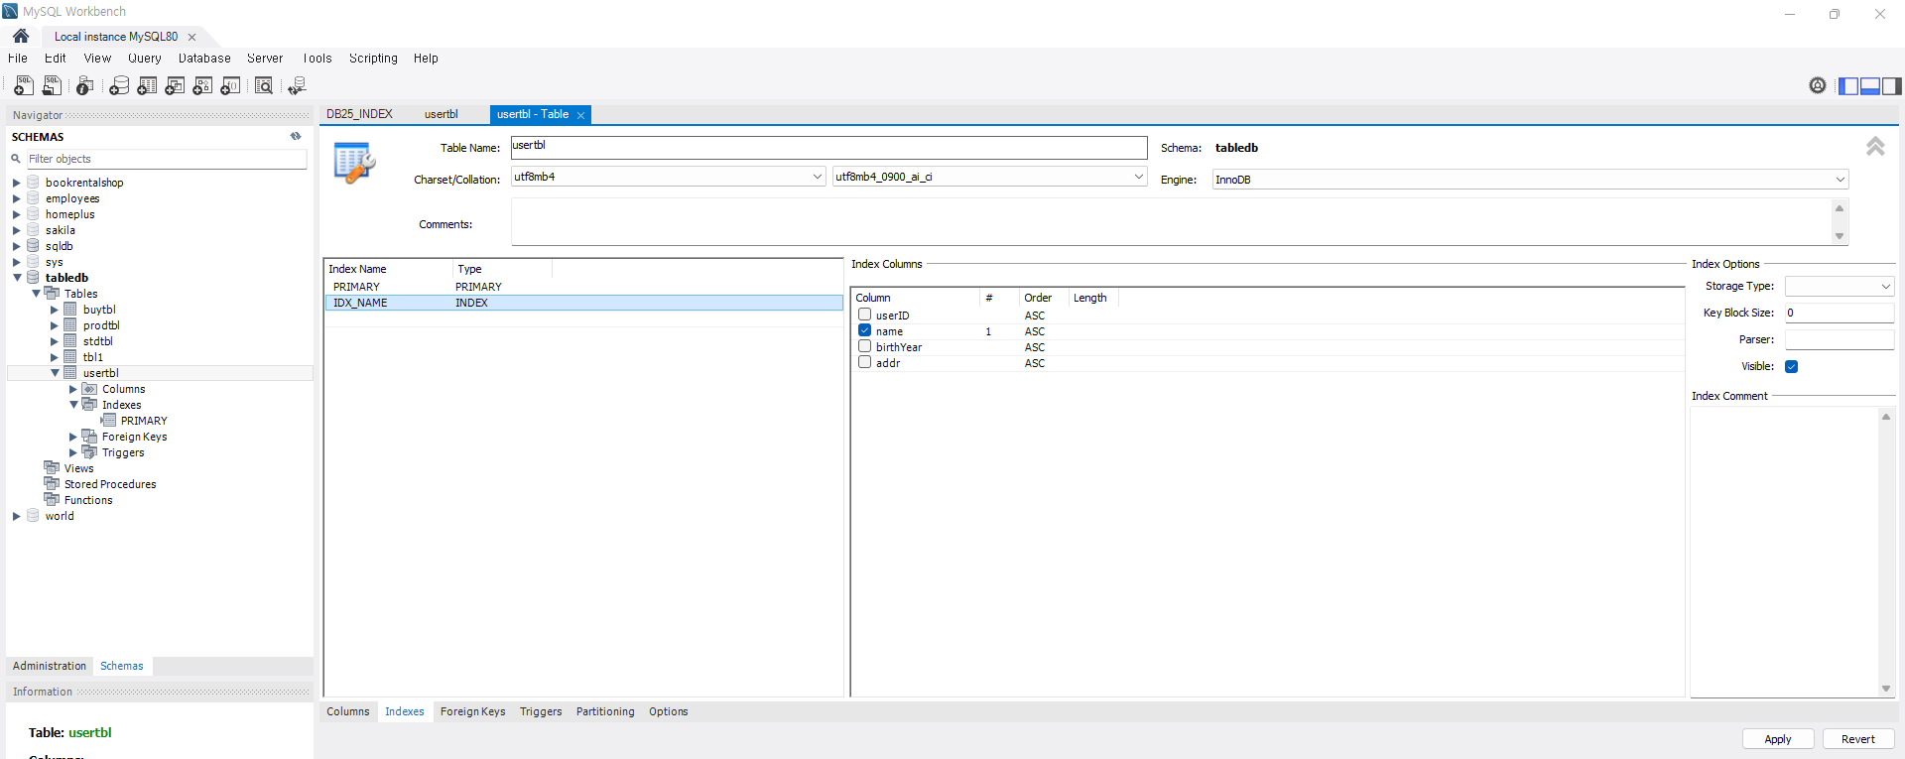Open the Workbench home screen icon
This screenshot has height=759, width=1905.
21,36
